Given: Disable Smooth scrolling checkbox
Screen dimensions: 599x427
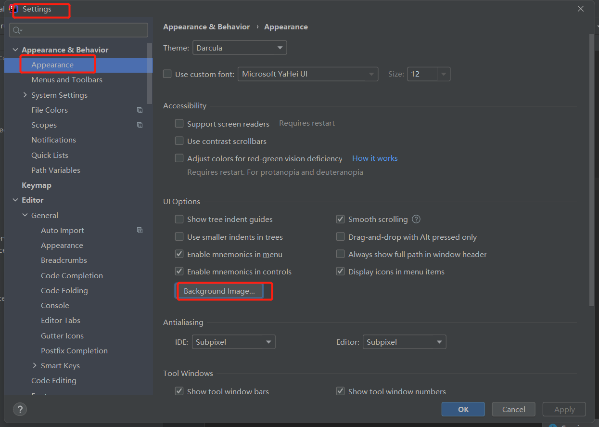Looking at the screenshot, I should 341,220.
